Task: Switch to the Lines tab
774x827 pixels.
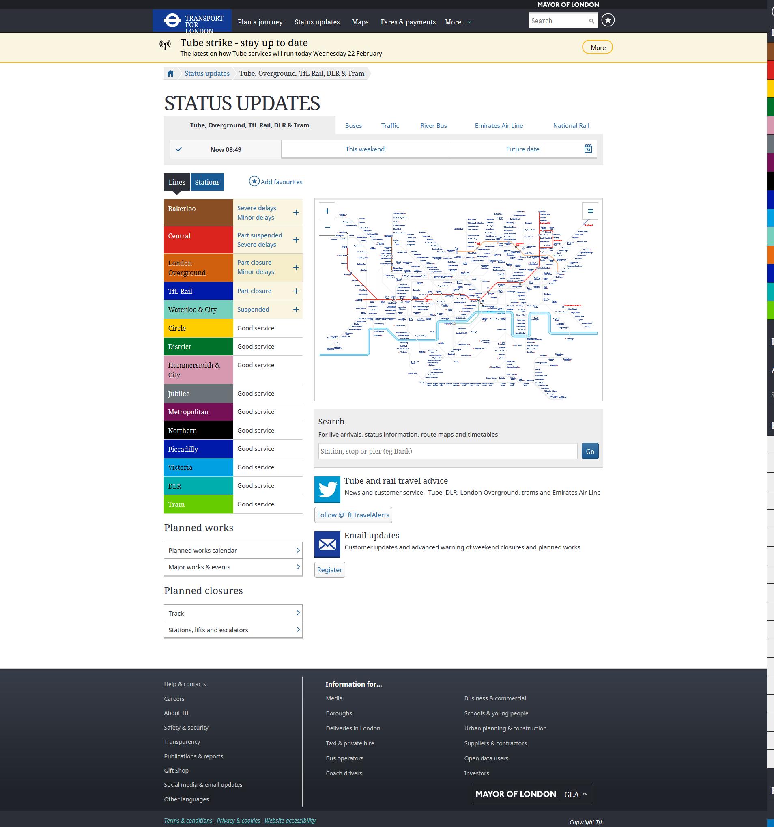Action: [177, 182]
